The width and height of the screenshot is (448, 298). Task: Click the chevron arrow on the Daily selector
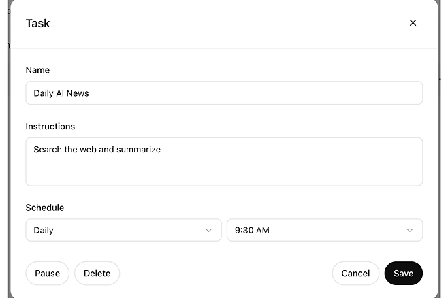pos(208,230)
